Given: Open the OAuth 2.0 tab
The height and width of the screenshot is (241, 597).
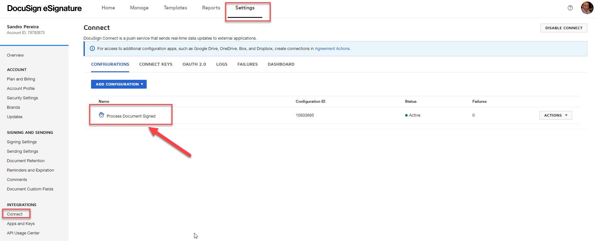Looking at the screenshot, I should point(194,64).
